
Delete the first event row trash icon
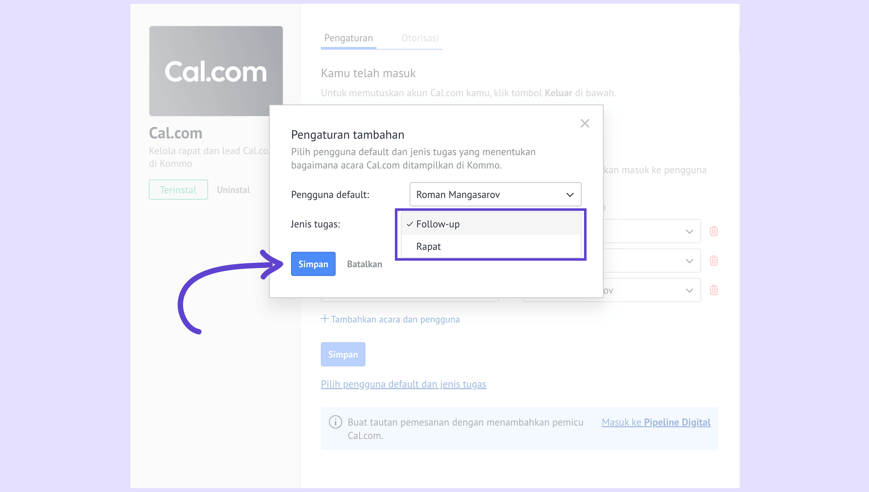click(x=714, y=232)
